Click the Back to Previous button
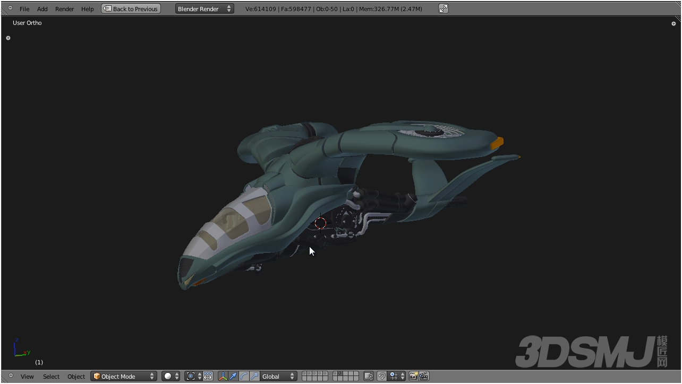The width and height of the screenshot is (682, 384). tap(131, 8)
